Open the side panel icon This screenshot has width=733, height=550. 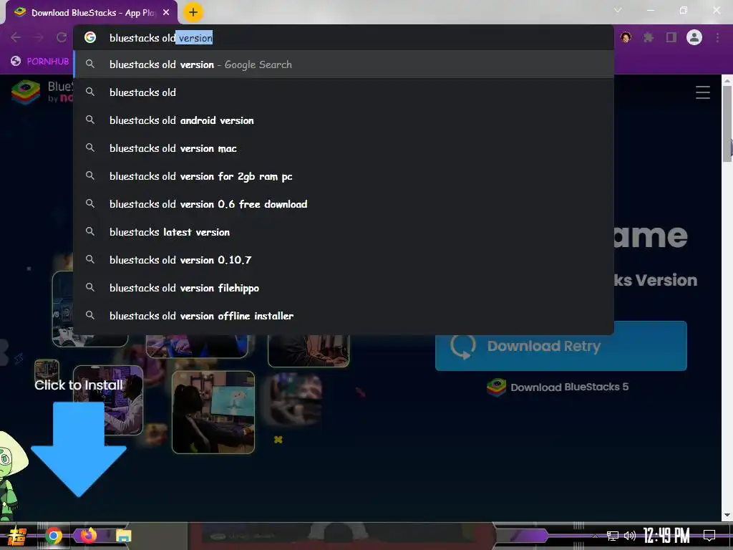(671, 37)
